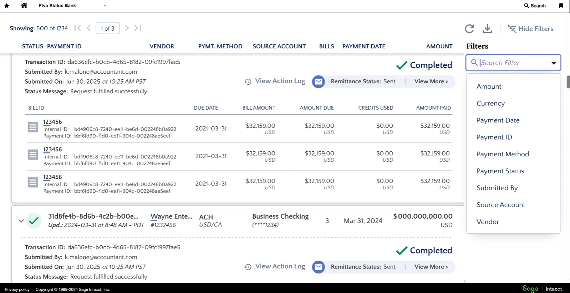This screenshot has width=570, height=293.
Task: Collapse the 31d8fe4b payment row chevron
Action: click(21, 221)
